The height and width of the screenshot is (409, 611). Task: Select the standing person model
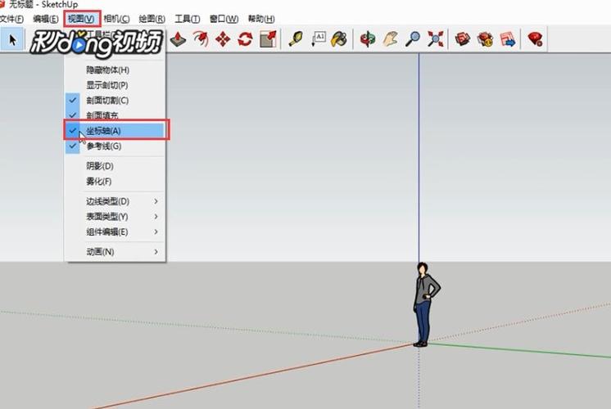(425, 305)
